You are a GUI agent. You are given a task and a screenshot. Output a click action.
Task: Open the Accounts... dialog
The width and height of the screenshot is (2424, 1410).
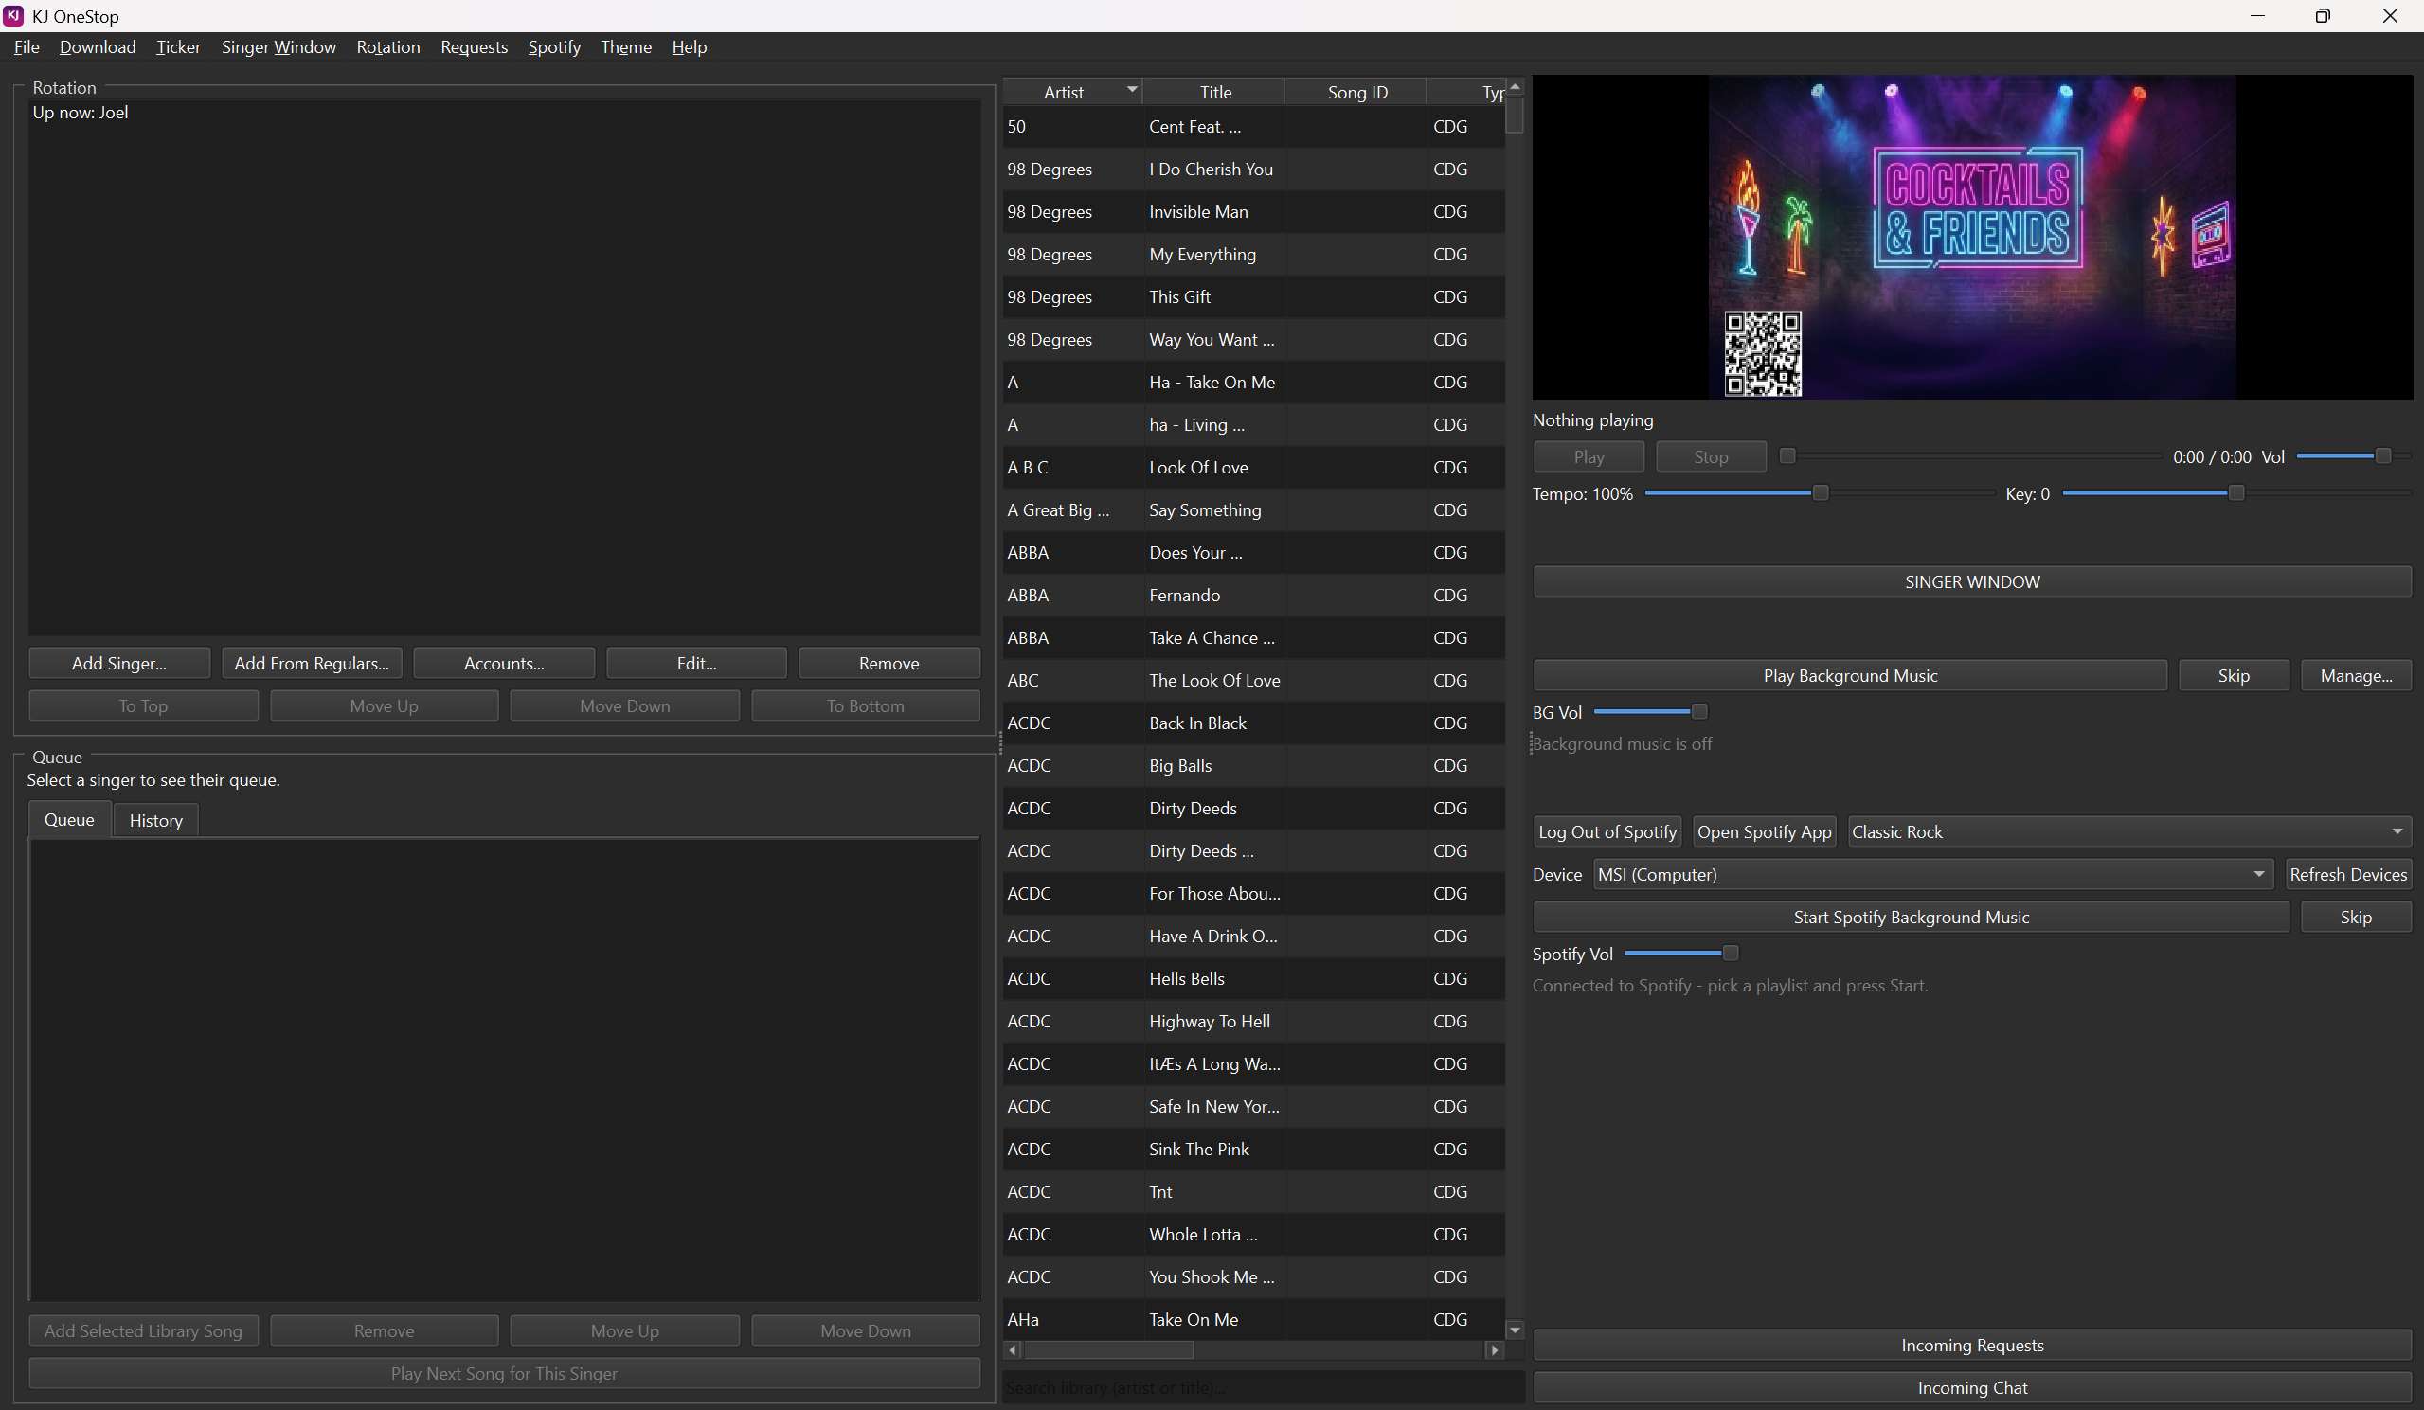[x=504, y=664]
